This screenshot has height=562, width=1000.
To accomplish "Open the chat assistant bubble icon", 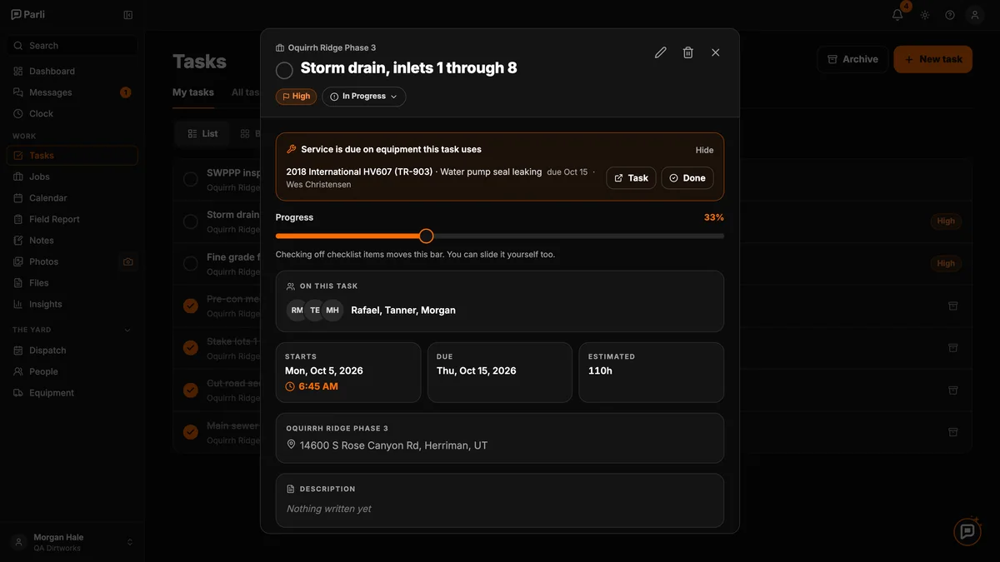I will coord(967,531).
